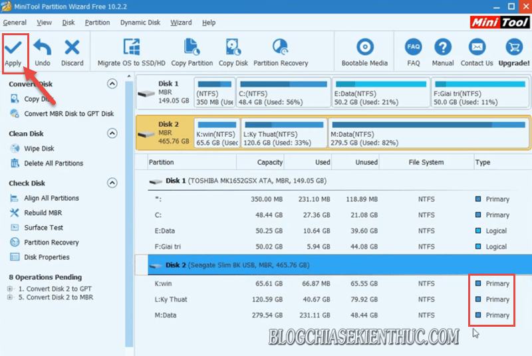The height and width of the screenshot is (356, 532).
Task: Choose Rebuild MBR
Action: [43, 213]
